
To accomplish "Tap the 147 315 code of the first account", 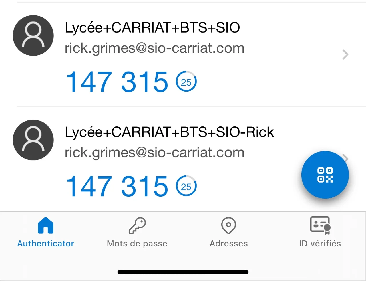I will pyautogui.click(x=117, y=82).
